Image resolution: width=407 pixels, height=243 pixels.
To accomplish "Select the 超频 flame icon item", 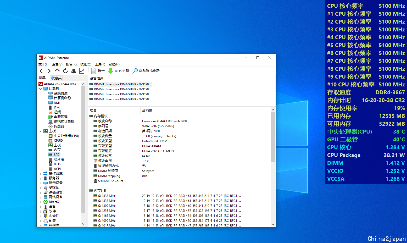I will coord(51,112).
